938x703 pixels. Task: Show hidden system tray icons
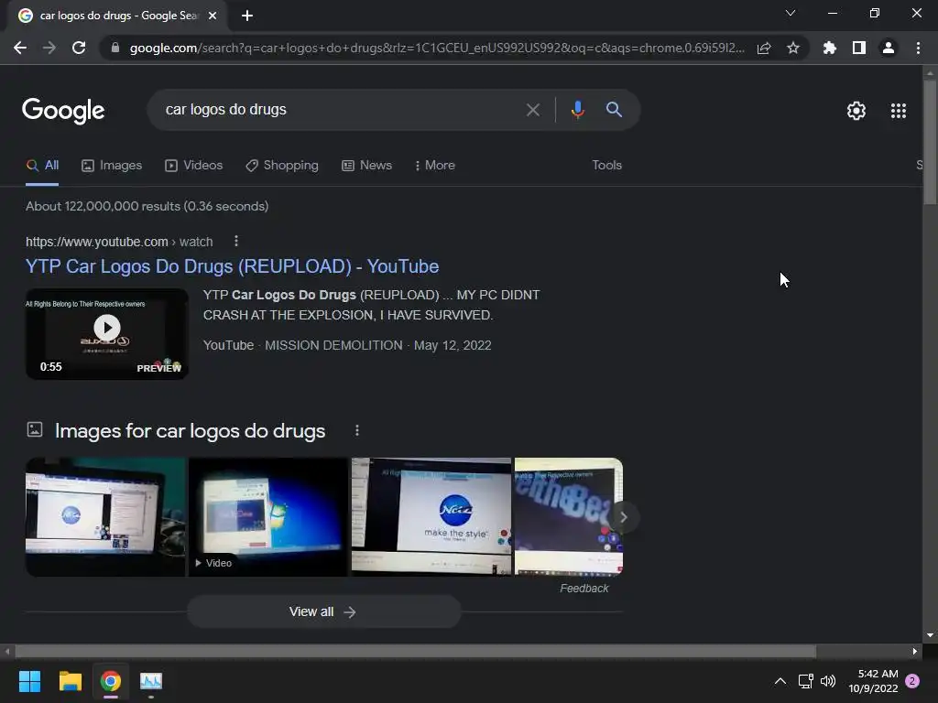780,681
